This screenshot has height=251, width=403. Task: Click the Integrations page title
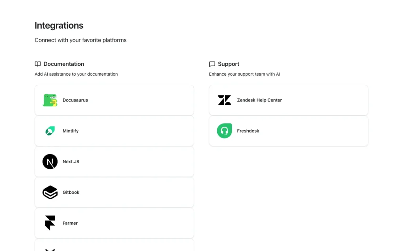click(59, 25)
